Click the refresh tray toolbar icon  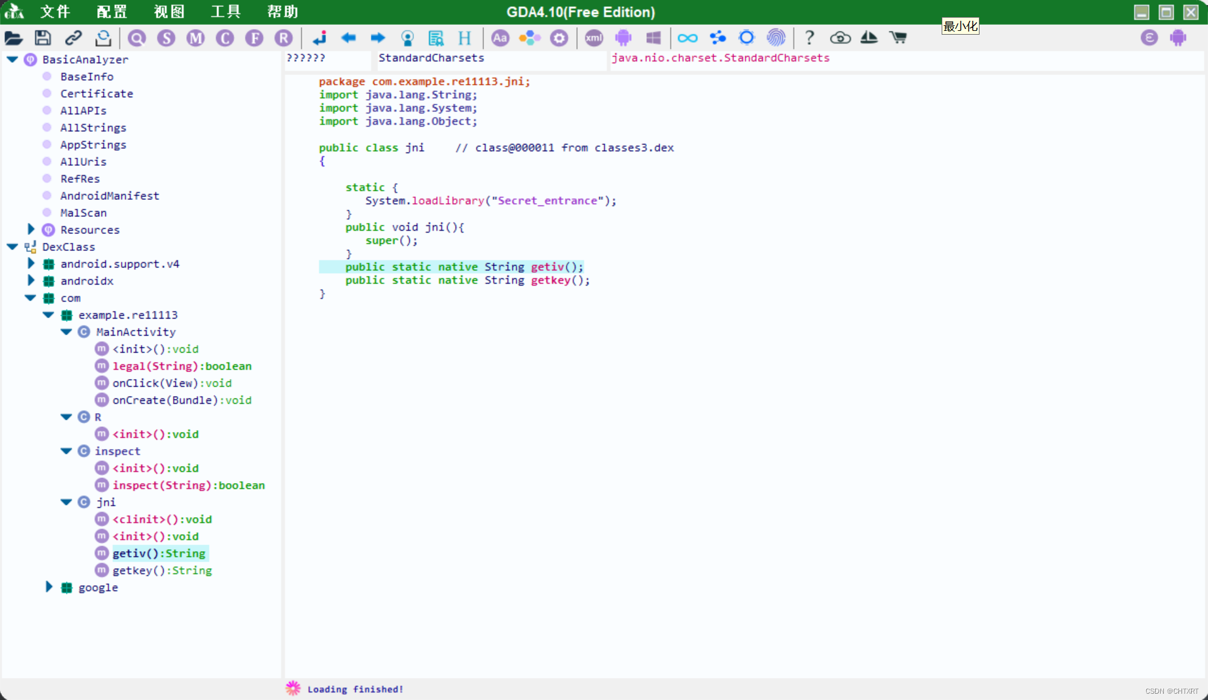click(103, 38)
